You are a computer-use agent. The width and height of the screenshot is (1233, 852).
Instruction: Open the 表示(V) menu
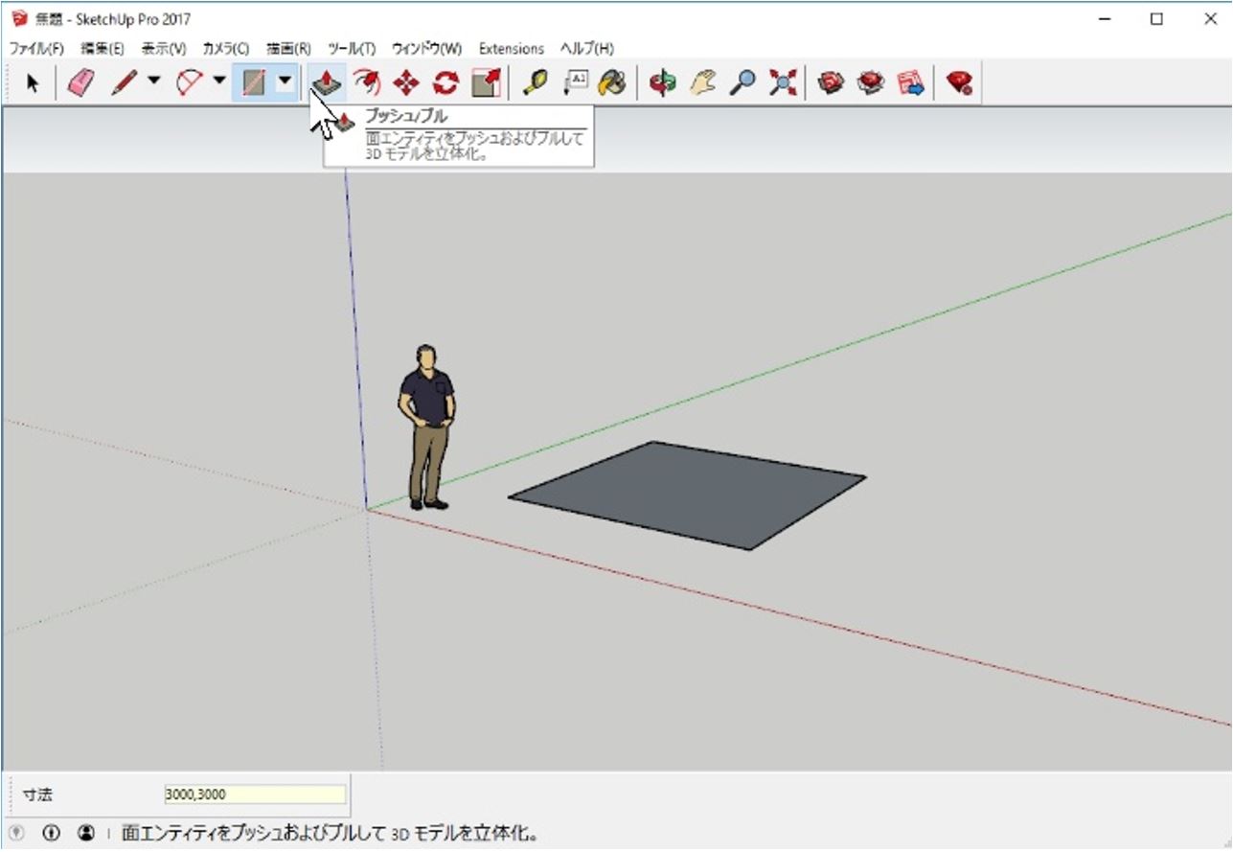164,48
